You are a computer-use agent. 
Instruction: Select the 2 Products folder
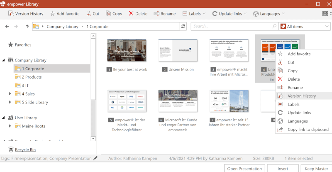[32, 77]
